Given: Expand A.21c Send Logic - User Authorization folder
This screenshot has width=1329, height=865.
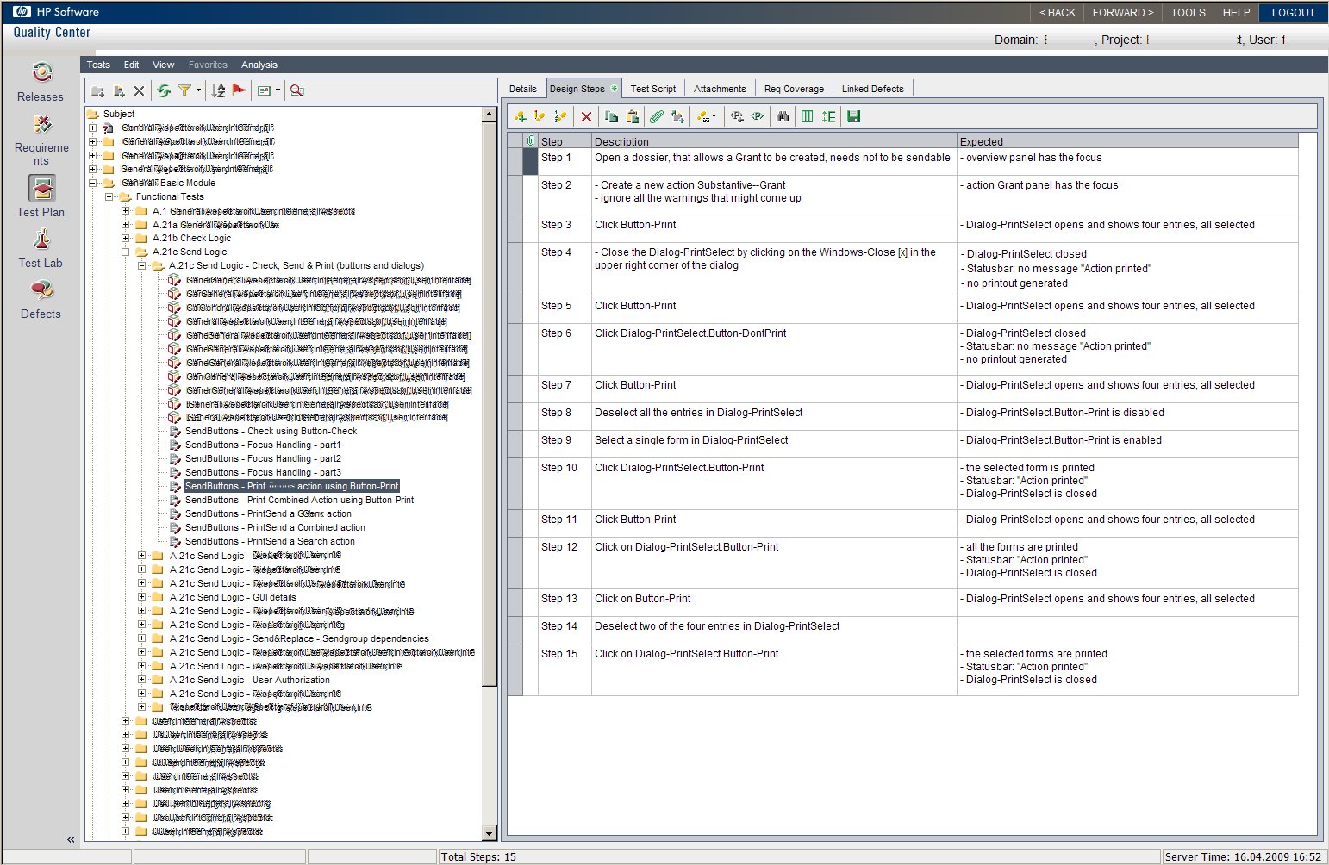Looking at the screenshot, I should (142, 680).
